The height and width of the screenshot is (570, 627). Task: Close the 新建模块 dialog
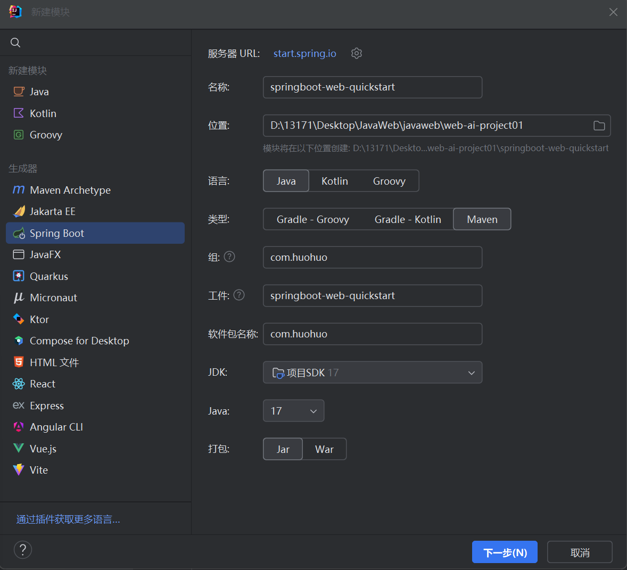tap(613, 12)
